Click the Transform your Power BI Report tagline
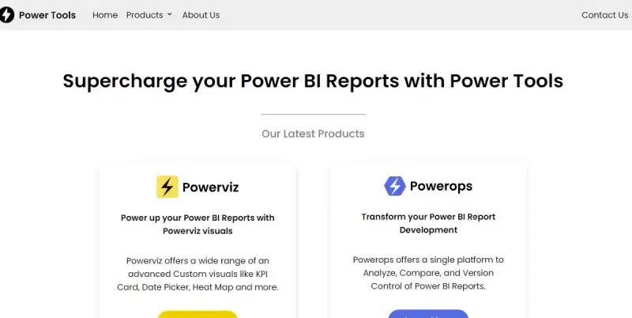This screenshot has width=632, height=318. point(428,223)
